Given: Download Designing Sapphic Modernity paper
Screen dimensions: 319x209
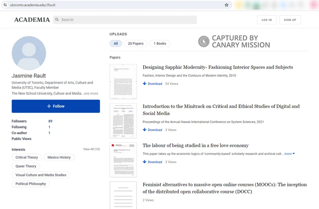Looking at the screenshot, I should coord(155,84).
